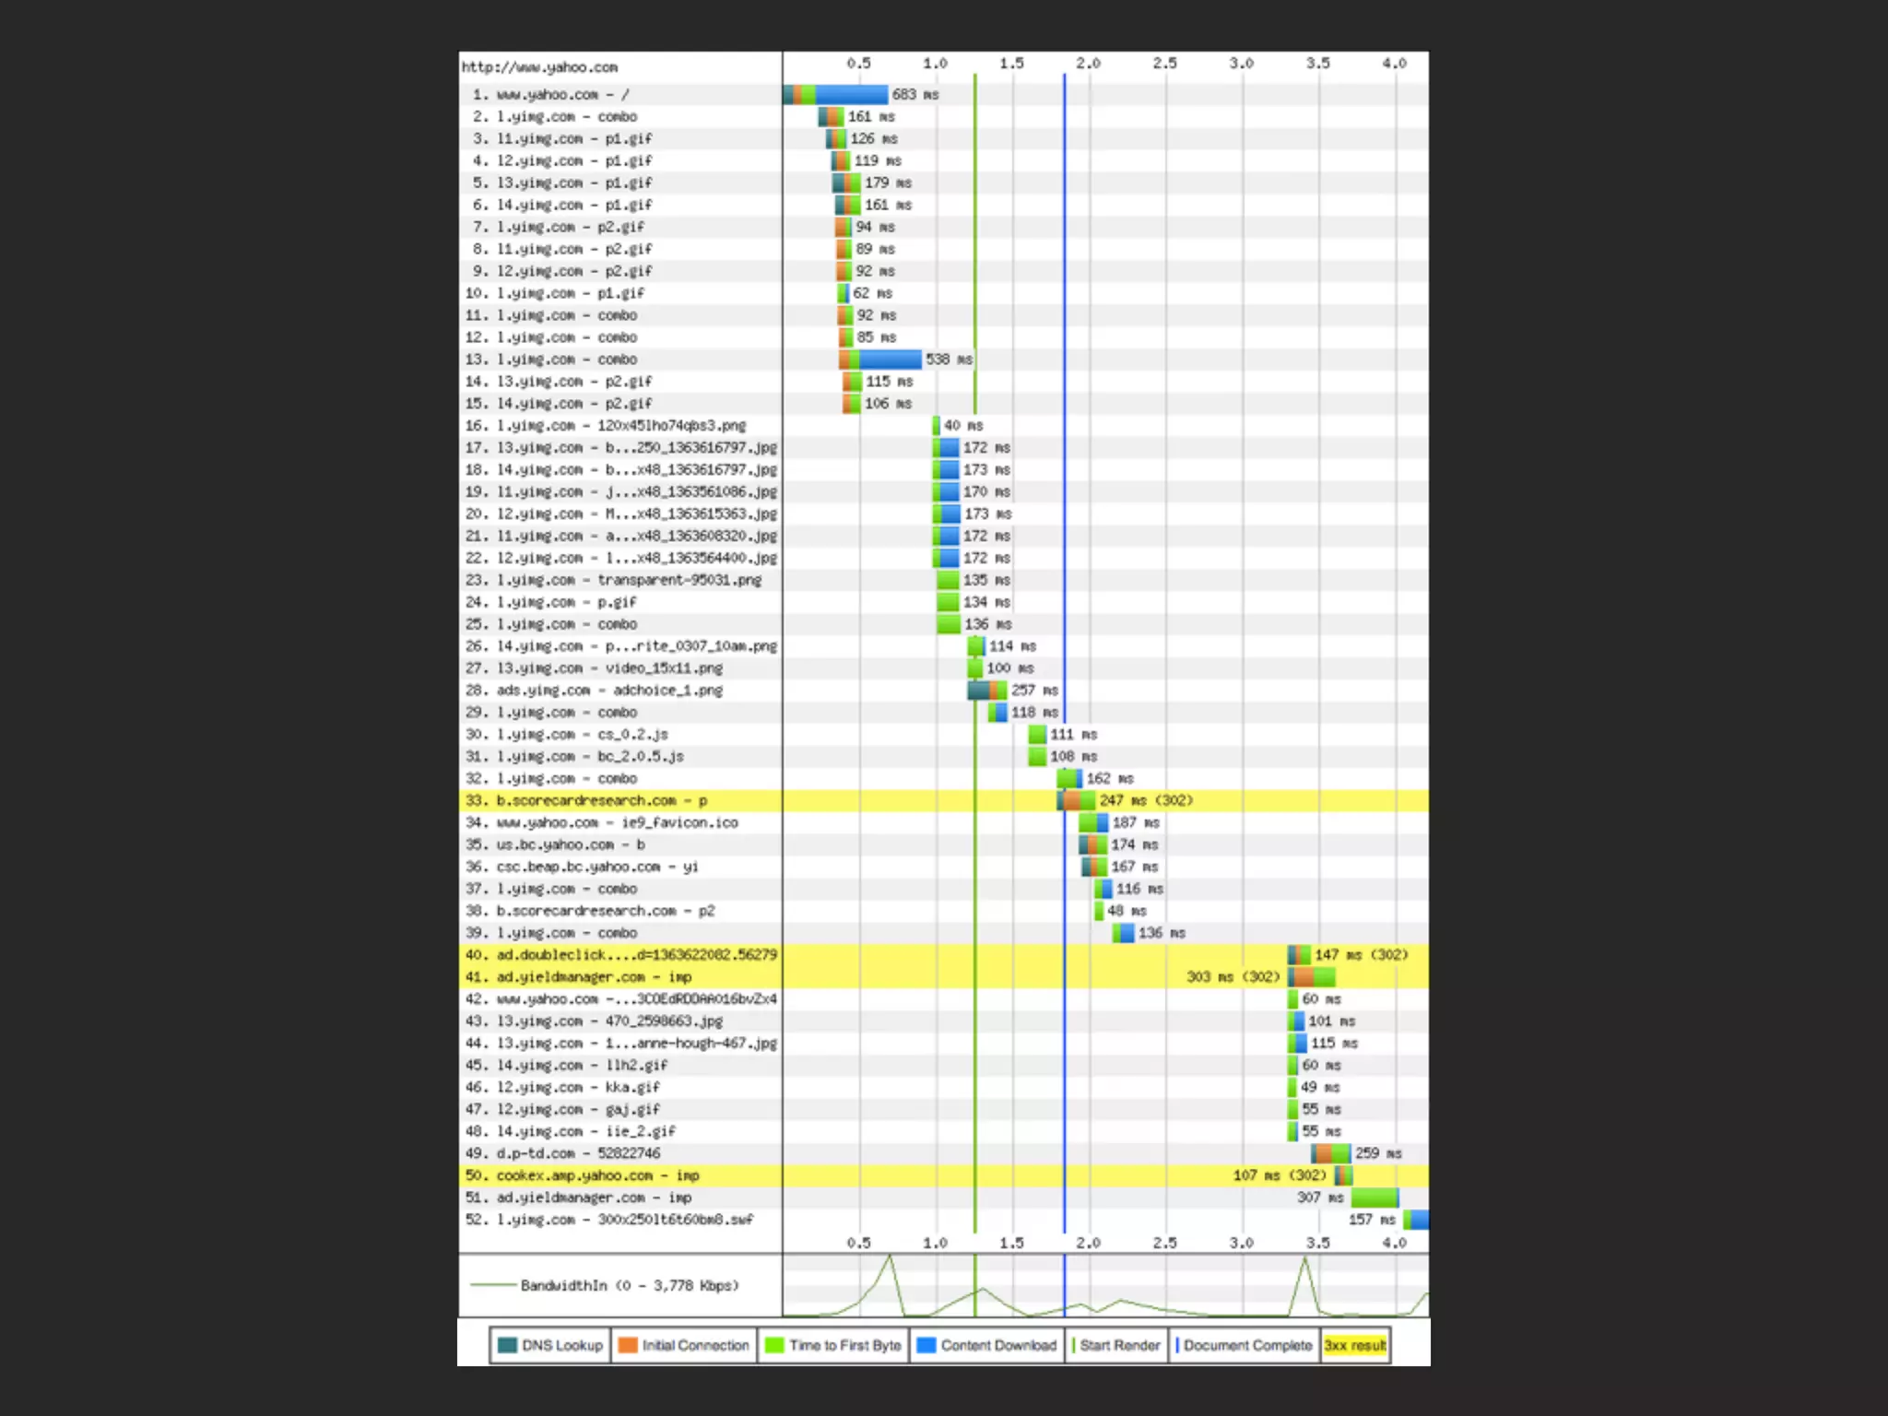Select row 45 l4.yimg.com - llh2.gif

coord(944,1066)
